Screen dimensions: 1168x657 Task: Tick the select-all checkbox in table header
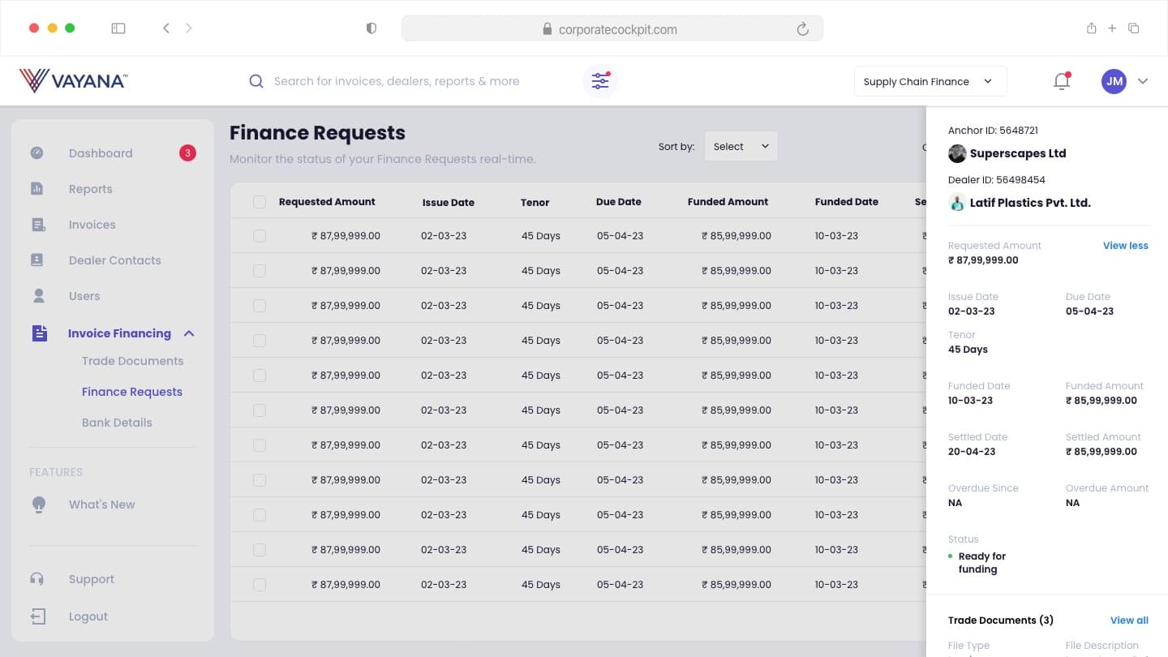tap(260, 202)
